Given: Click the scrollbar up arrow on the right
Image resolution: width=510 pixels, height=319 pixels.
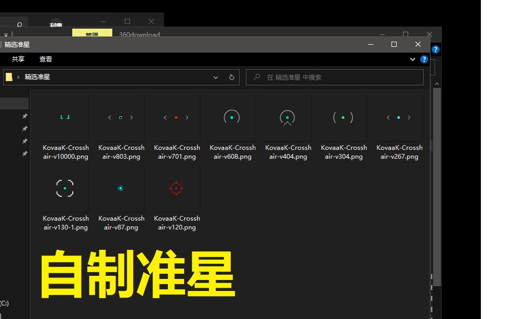Looking at the screenshot, I should coord(437,83).
